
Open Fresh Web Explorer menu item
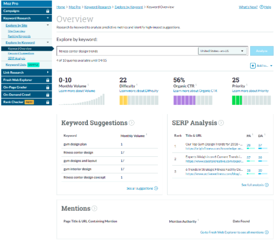(x=26, y=80)
